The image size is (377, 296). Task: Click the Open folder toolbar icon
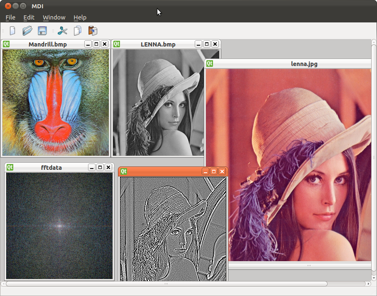27,31
